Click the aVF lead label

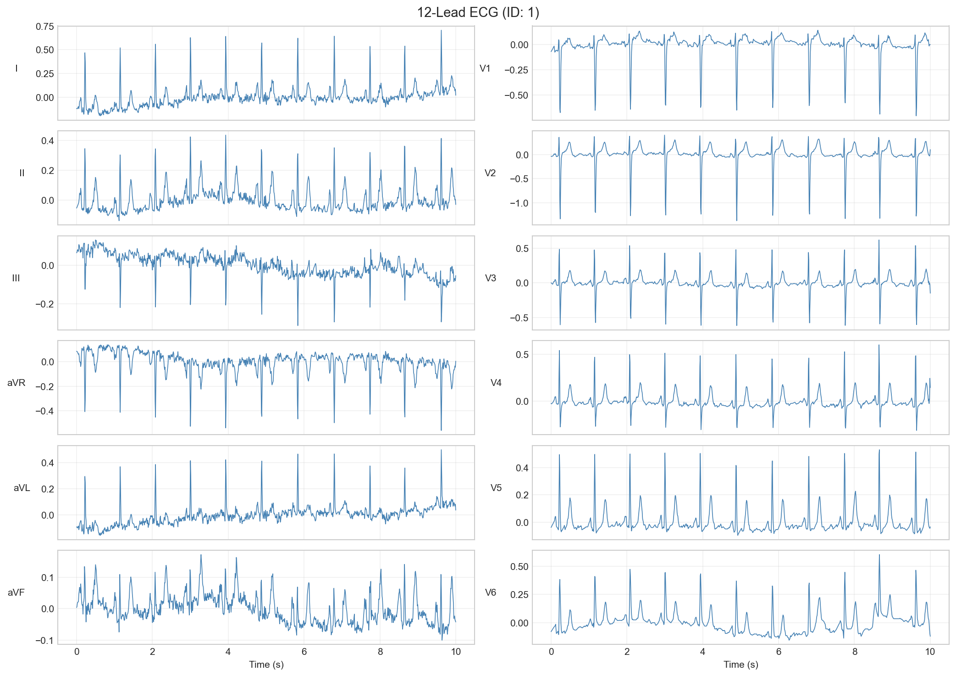point(16,593)
